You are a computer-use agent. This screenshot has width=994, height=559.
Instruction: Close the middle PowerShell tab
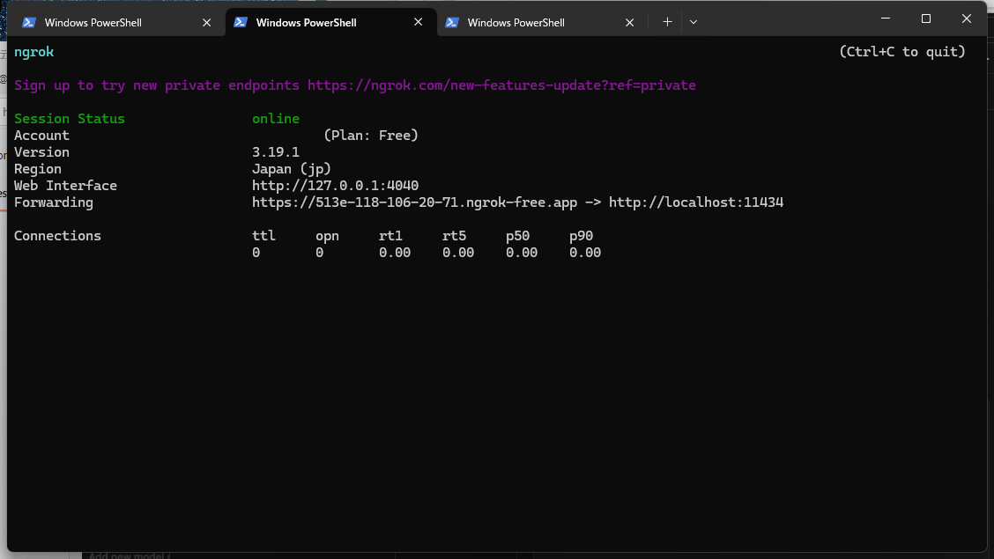tap(419, 22)
